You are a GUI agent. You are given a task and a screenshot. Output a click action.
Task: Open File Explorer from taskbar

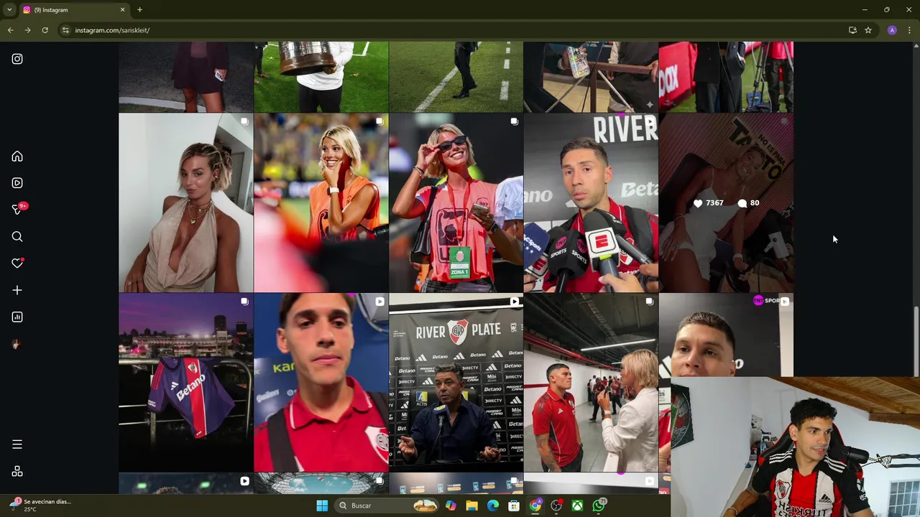pos(471,506)
